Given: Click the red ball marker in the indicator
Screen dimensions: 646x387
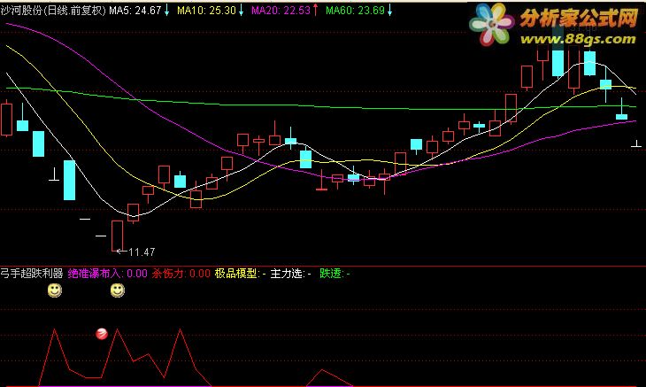Looking at the screenshot, I should pyautogui.click(x=102, y=334).
